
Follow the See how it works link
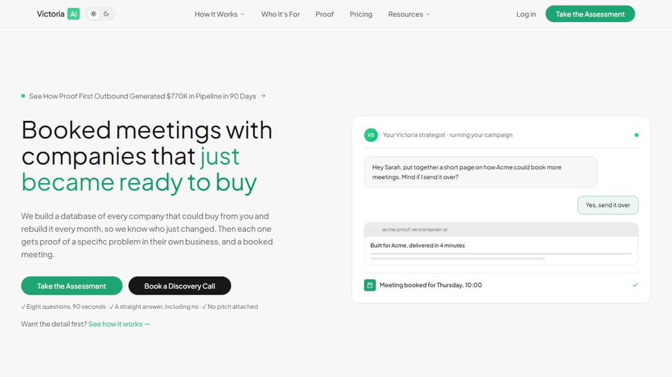pyautogui.click(x=119, y=324)
